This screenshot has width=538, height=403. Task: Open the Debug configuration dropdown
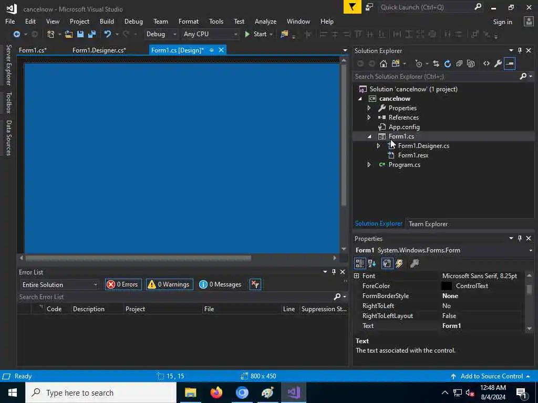(x=161, y=34)
